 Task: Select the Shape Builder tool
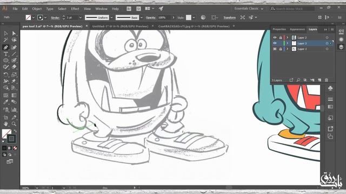(6, 88)
